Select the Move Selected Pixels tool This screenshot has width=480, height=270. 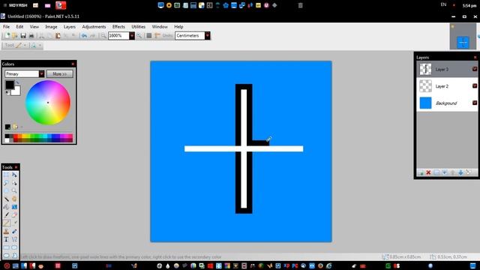pos(14,175)
